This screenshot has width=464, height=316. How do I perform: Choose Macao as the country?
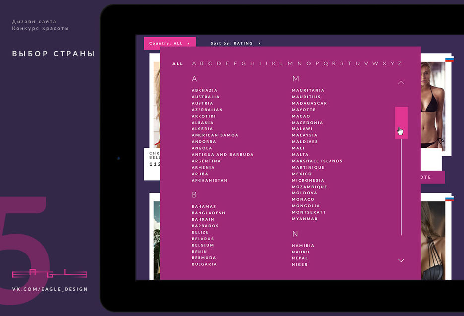(301, 116)
